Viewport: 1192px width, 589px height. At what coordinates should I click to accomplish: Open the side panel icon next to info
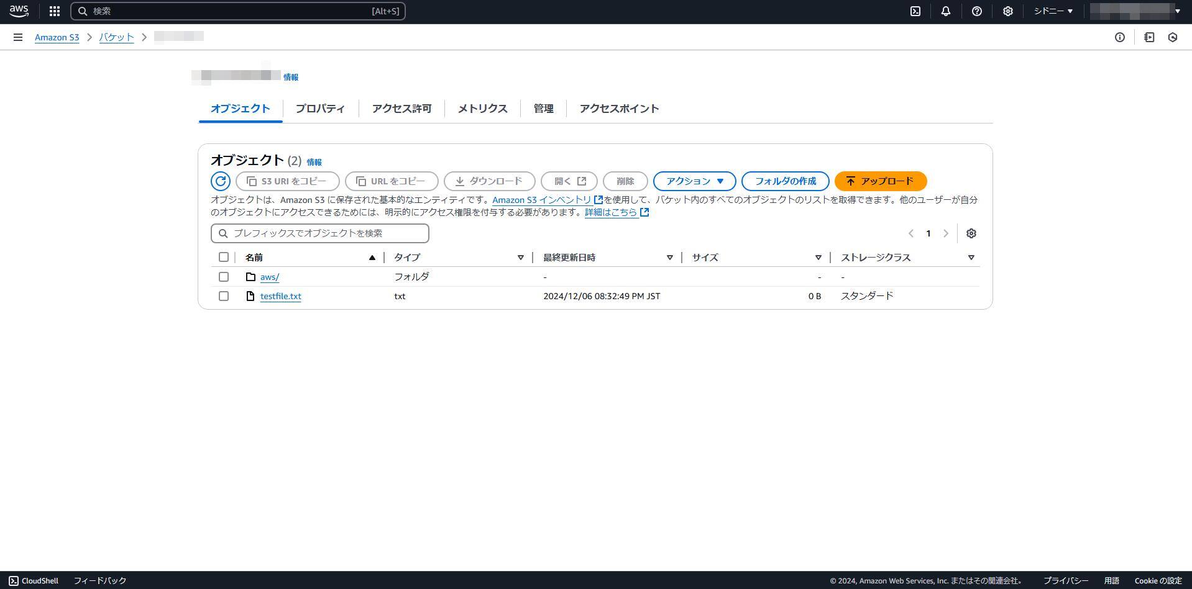point(1149,37)
